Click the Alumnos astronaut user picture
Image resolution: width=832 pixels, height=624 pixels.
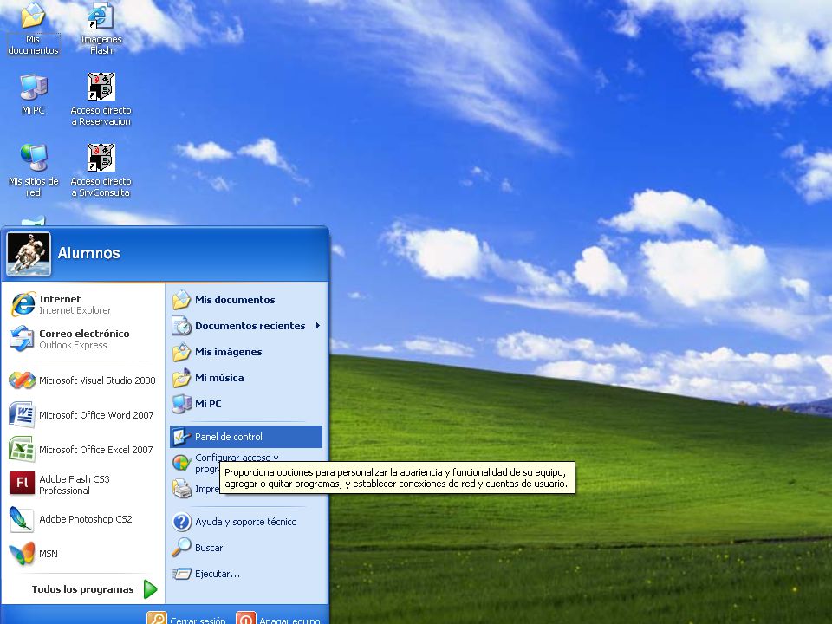(29, 254)
